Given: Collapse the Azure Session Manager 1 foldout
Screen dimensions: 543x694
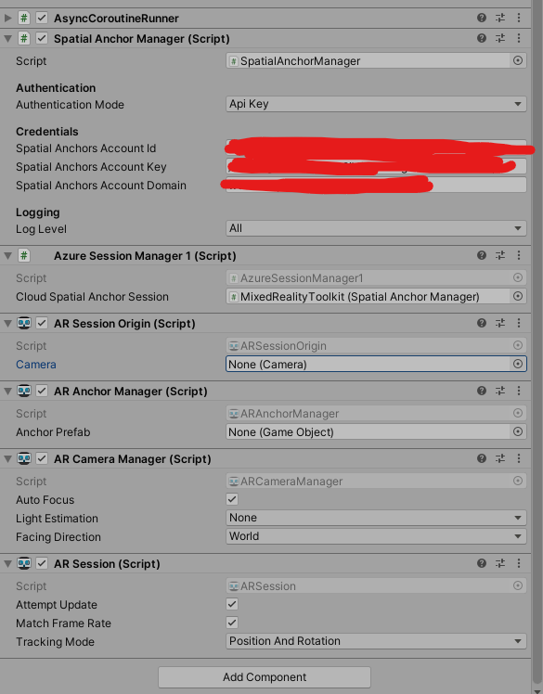Looking at the screenshot, I should click(7, 256).
